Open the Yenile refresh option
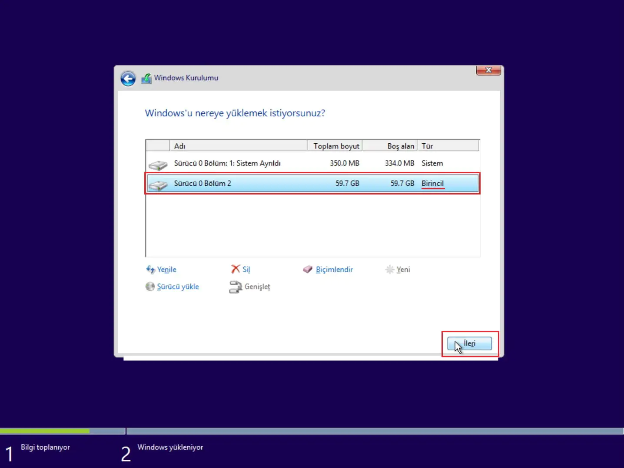Image resolution: width=624 pixels, height=468 pixels. [166, 269]
